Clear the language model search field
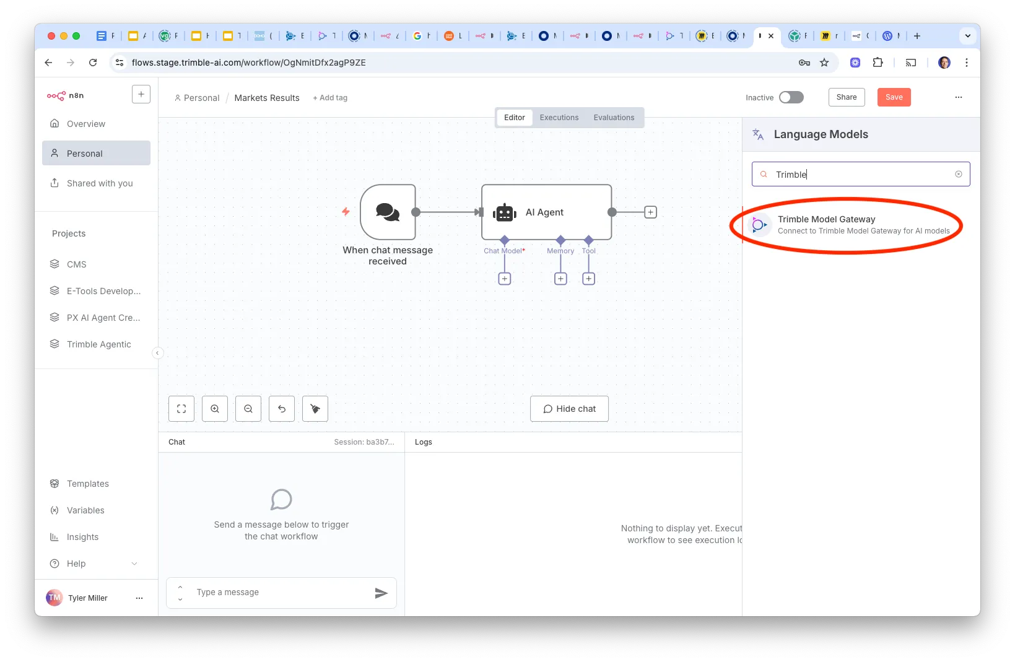This screenshot has width=1015, height=662. (959, 174)
